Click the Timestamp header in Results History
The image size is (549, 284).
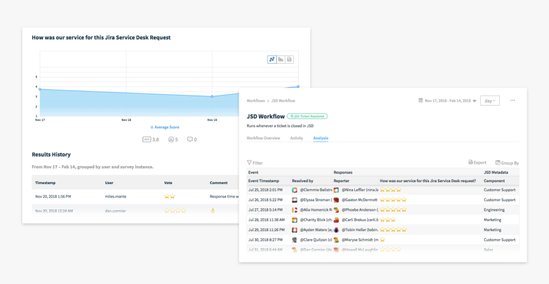tap(45, 183)
